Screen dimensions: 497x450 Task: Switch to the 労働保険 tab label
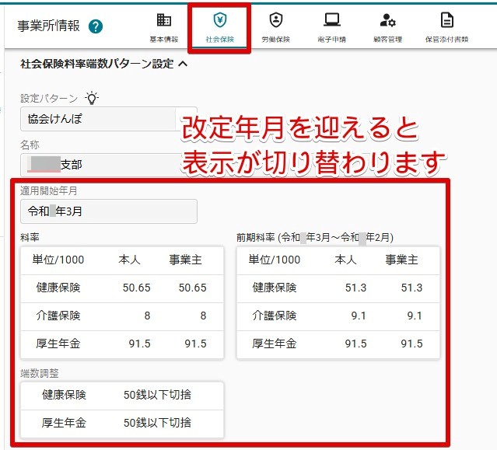pyautogui.click(x=276, y=40)
